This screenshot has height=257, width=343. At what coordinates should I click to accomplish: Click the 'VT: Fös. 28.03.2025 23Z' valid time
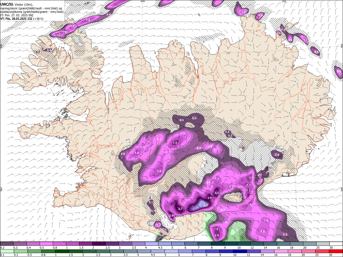(16, 19)
